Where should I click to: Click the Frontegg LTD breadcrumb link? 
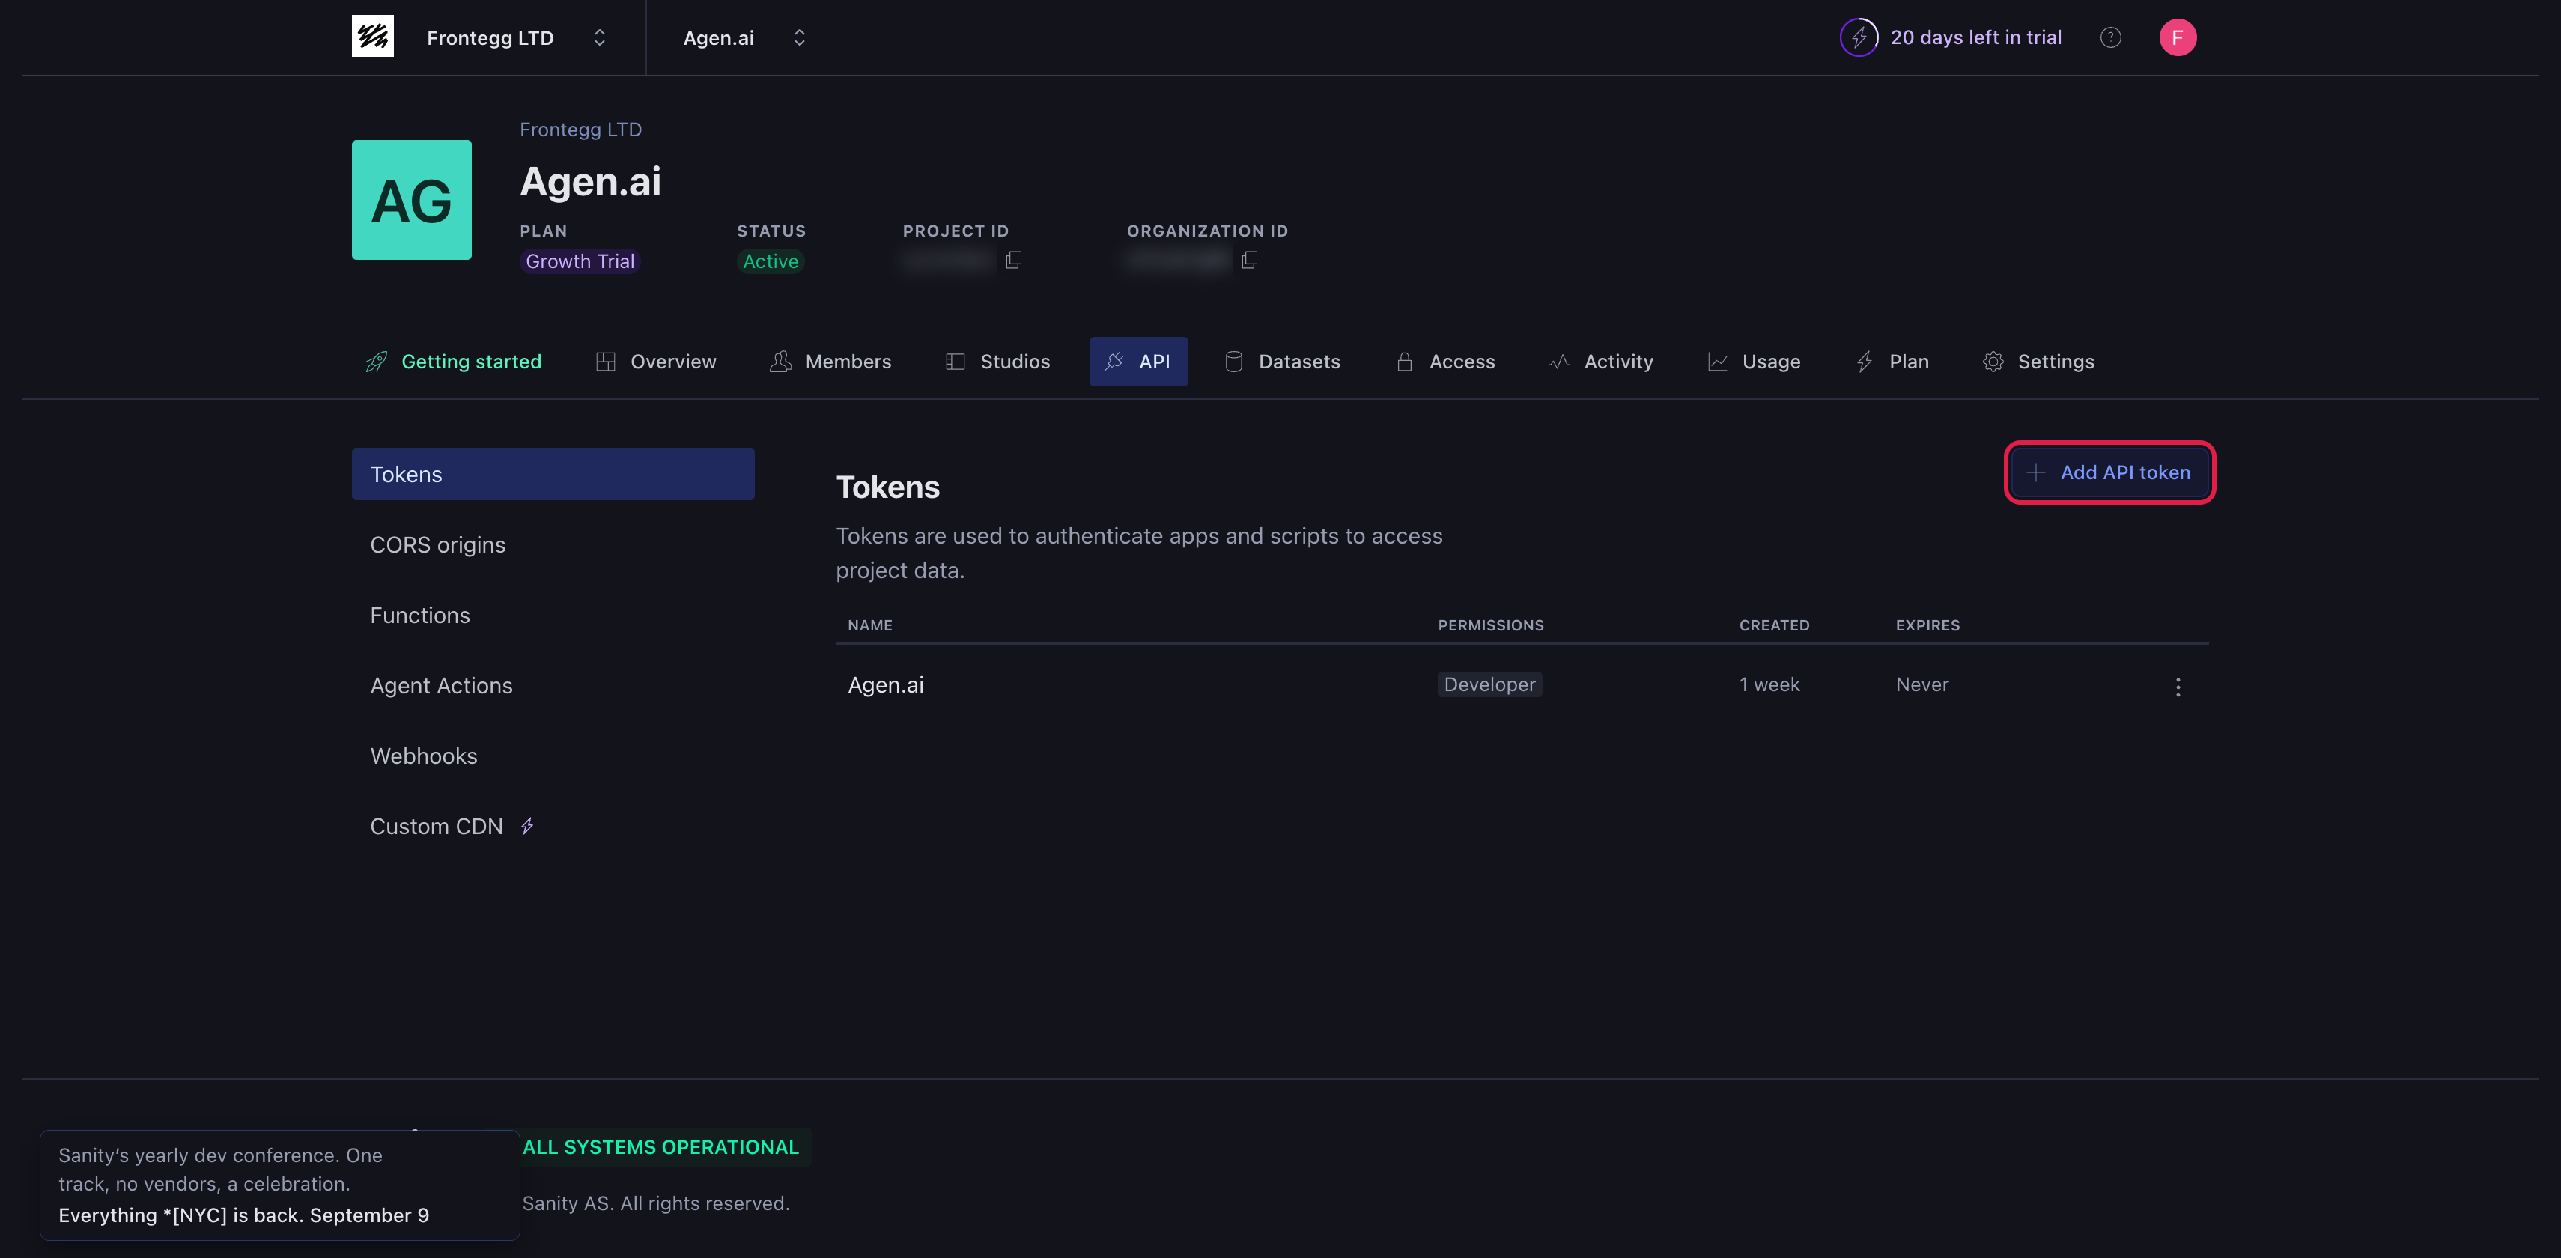coord(580,130)
